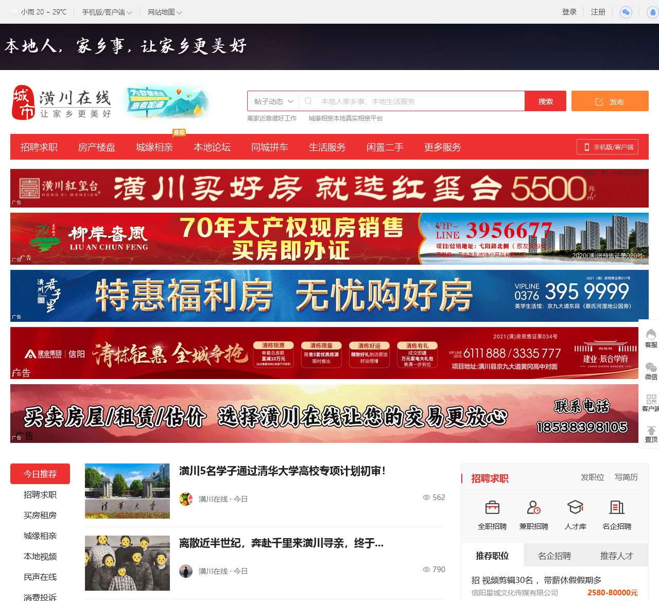Open 同城拼车 navigation item
This screenshot has width=659, height=601.
(270, 147)
